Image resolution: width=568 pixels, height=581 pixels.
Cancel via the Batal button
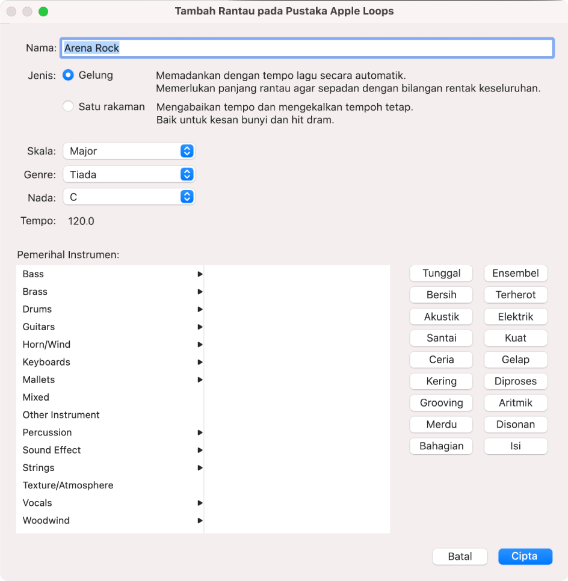coord(460,556)
